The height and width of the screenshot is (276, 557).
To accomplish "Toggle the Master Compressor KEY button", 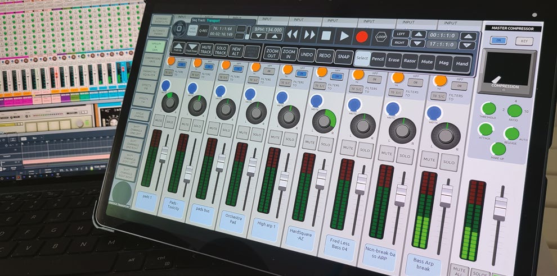I will pos(524,41).
